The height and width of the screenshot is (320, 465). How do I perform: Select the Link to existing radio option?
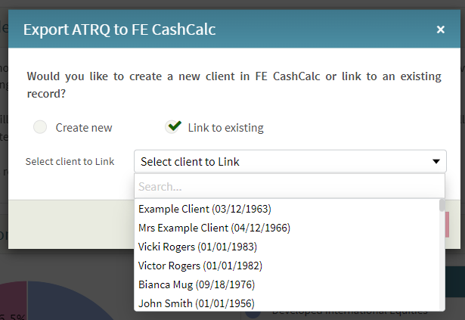point(173,127)
